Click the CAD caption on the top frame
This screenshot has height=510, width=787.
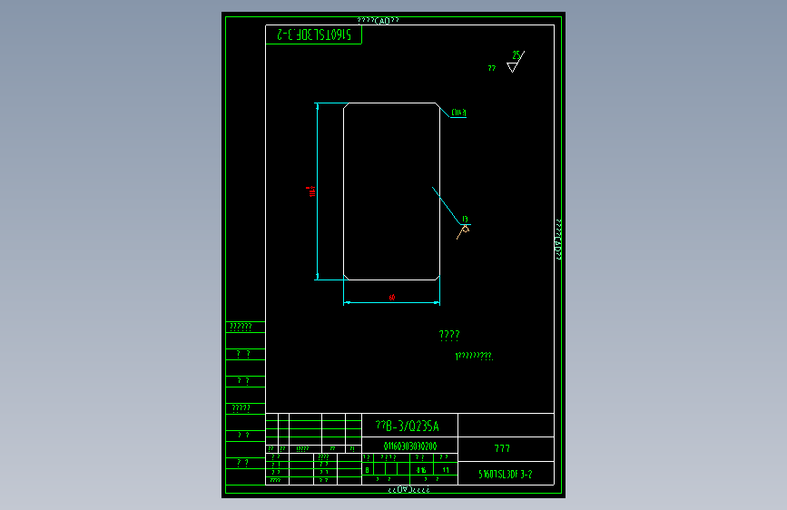click(x=379, y=21)
